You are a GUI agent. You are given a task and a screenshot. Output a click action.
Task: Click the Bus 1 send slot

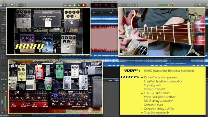[3, 74]
